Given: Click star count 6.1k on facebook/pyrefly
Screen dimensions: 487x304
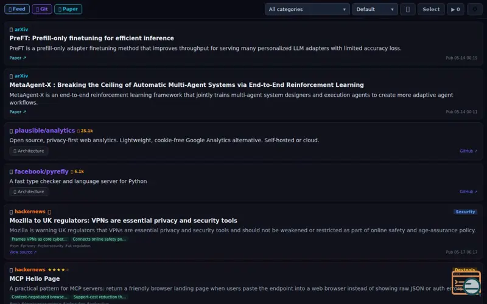Looking at the screenshot, I should (77, 171).
